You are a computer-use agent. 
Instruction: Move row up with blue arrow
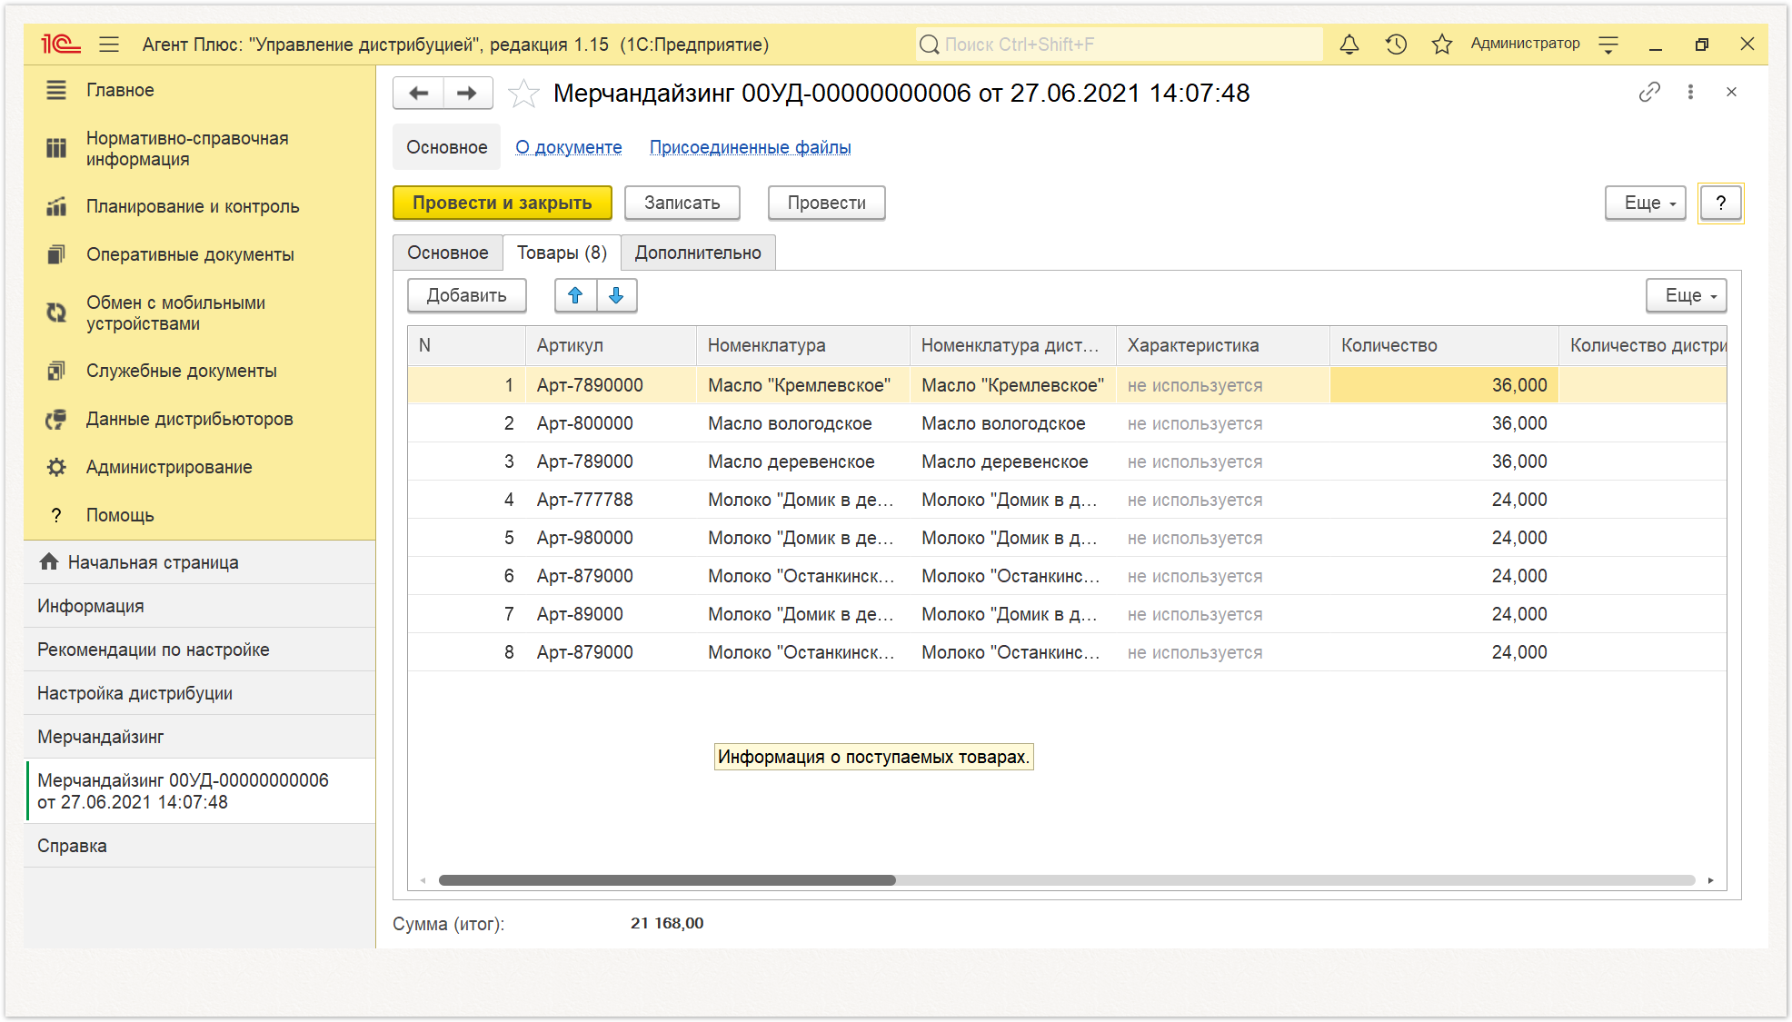click(575, 295)
